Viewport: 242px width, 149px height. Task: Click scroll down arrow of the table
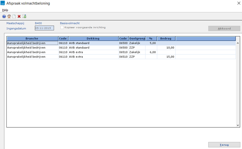pyautogui.click(x=238, y=125)
